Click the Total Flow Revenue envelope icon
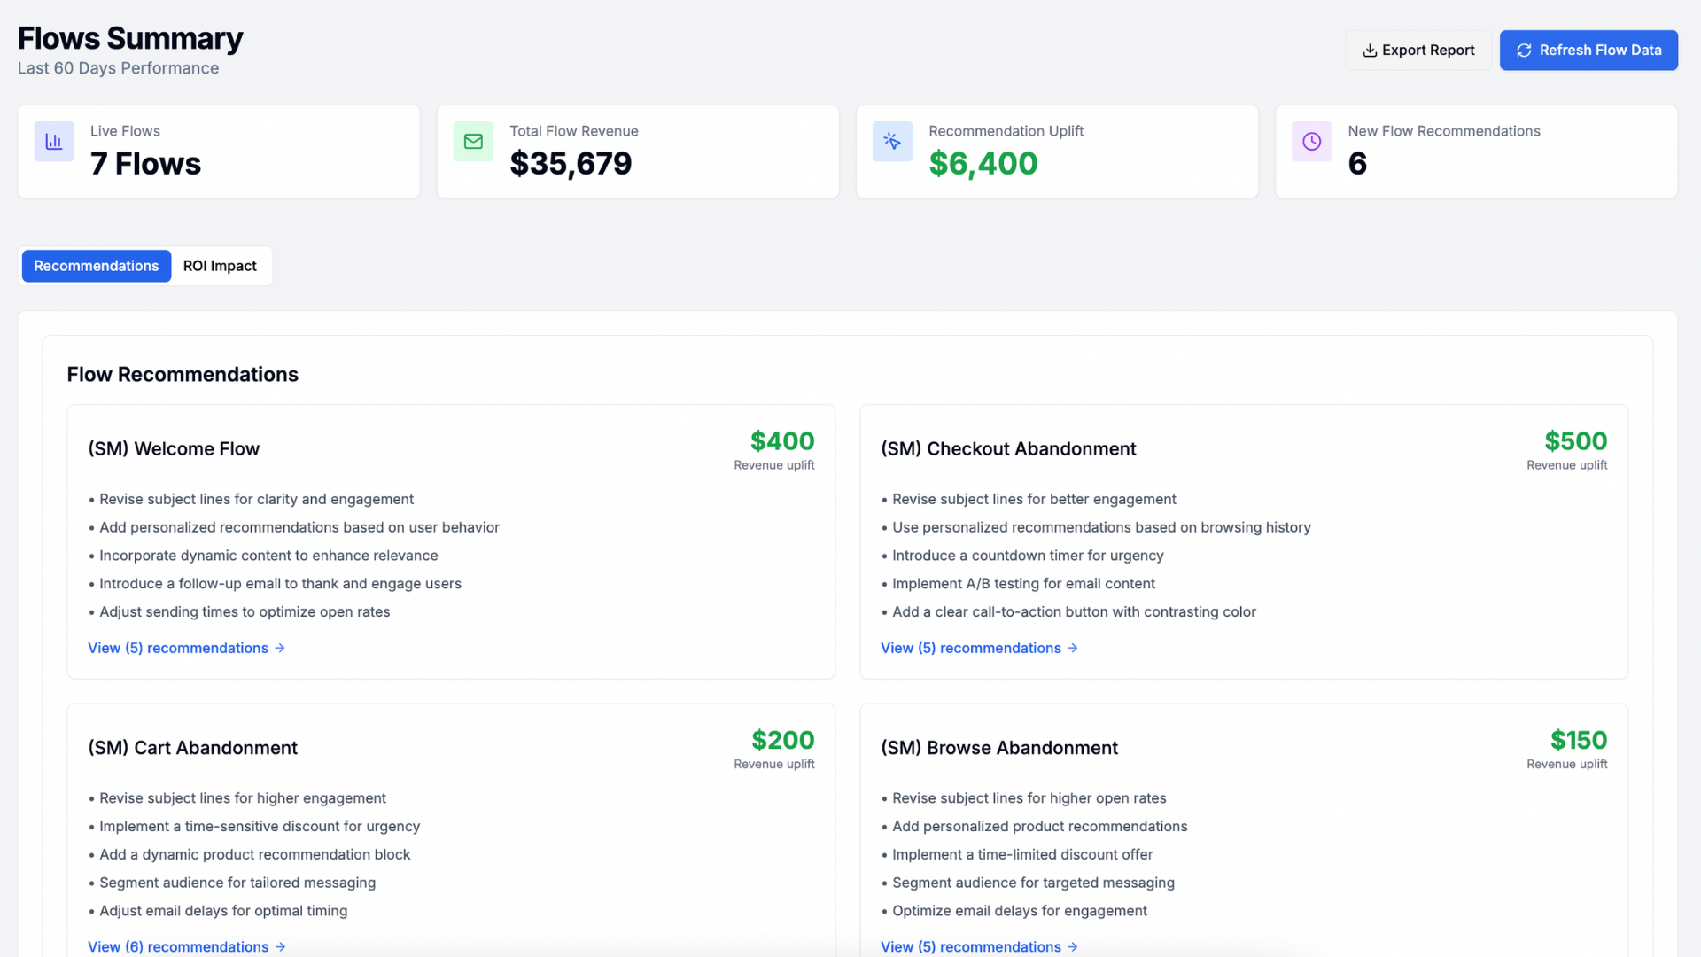1701x957 pixels. point(473,142)
